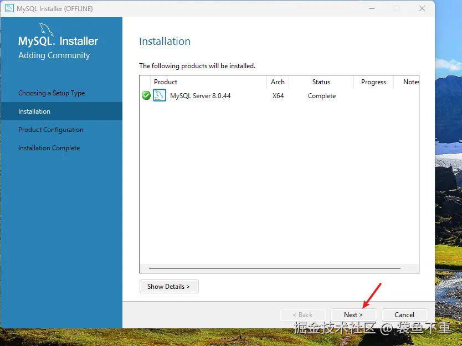Click the MySQL dolphin logo
The width and height of the screenshot is (462, 346).
[47, 29]
